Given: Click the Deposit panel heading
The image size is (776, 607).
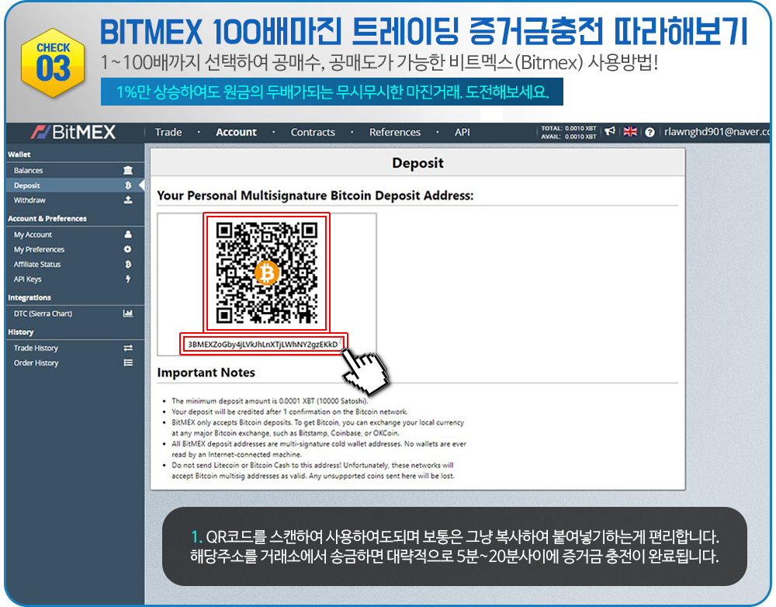Looking at the screenshot, I should click(417, 163).
